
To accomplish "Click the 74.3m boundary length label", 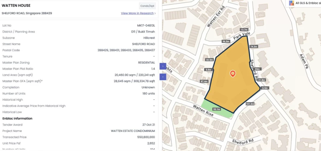I will [x=254, y=47].
